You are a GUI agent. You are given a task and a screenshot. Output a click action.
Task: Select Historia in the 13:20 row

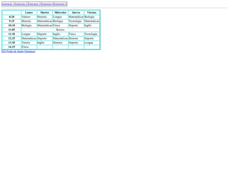click(x=60, y=43)
